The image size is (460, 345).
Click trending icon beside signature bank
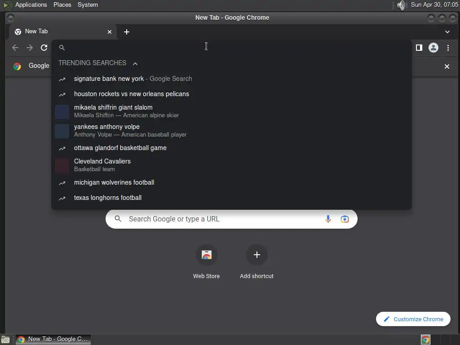[62, 79]
